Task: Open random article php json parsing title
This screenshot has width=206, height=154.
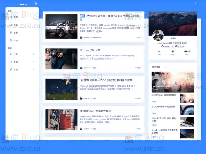Action: pos(164,95)
